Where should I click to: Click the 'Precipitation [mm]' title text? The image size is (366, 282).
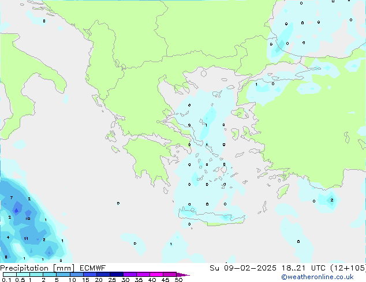tap(37, 268)
